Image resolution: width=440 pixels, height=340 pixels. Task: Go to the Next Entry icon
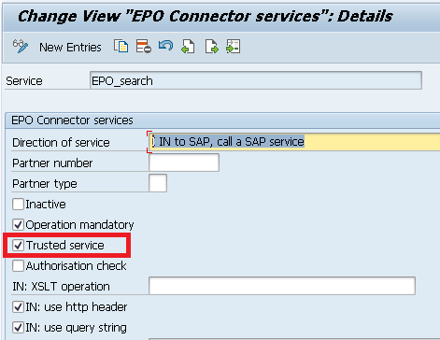click(211, 47)
